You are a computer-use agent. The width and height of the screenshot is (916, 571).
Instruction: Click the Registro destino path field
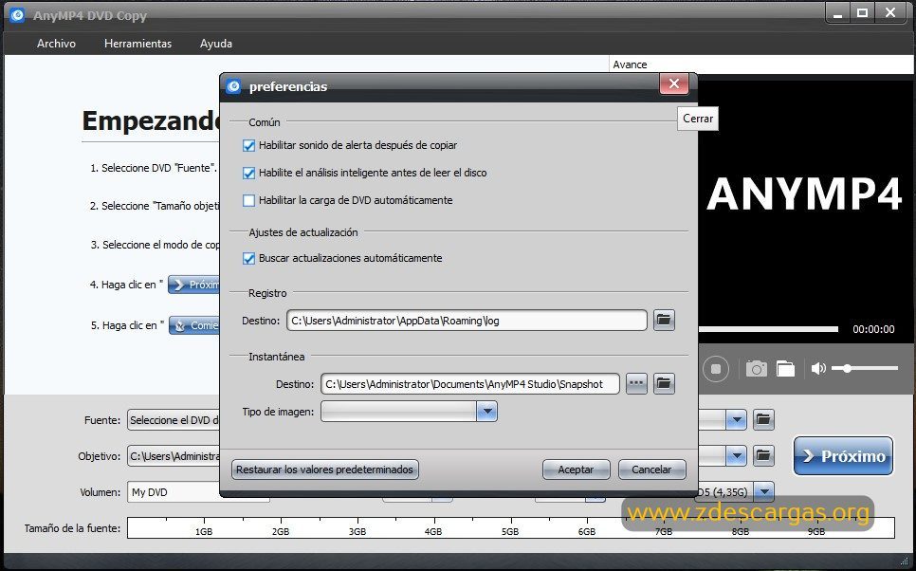point(467,321)
